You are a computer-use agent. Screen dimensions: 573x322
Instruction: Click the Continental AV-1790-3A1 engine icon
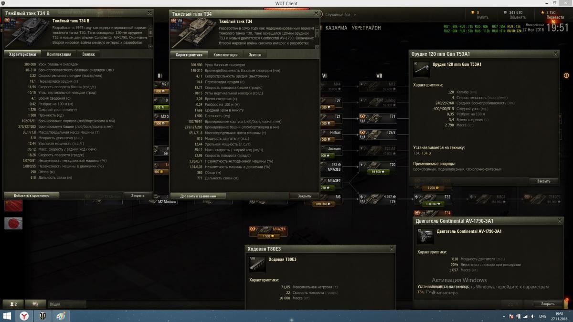(426, 237)
